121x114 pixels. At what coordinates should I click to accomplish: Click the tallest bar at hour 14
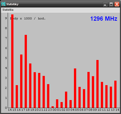click(x=12, y=61)
